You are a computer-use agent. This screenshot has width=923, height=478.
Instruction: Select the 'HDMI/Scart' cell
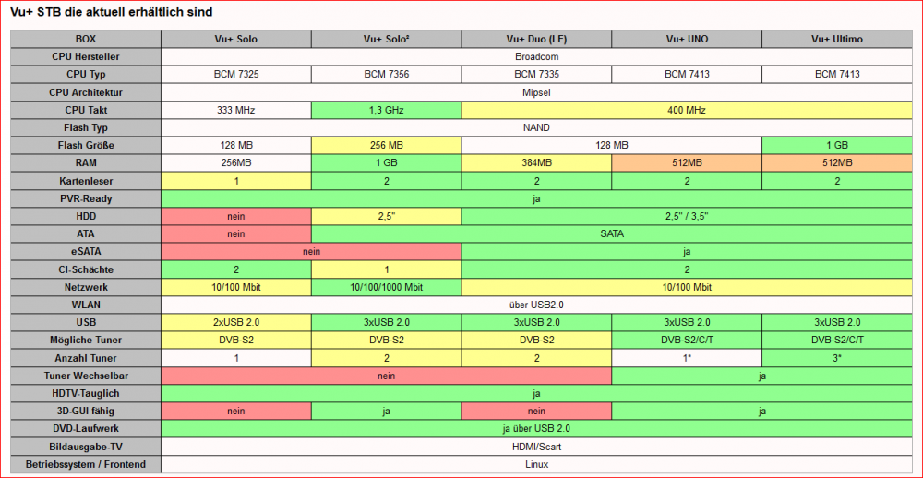[536, 447]
